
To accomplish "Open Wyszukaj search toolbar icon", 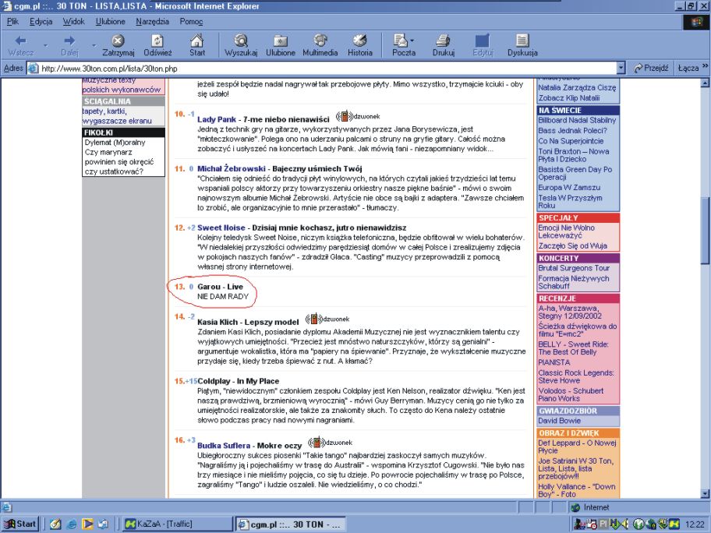I will [241, 41].
